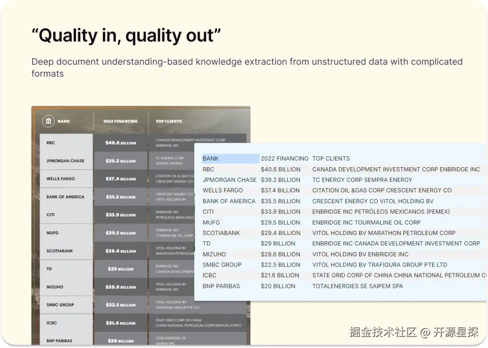The image size is (488, 348).
Task: Select the SCOTIABANK cell in extracted table
Action: 221,233
